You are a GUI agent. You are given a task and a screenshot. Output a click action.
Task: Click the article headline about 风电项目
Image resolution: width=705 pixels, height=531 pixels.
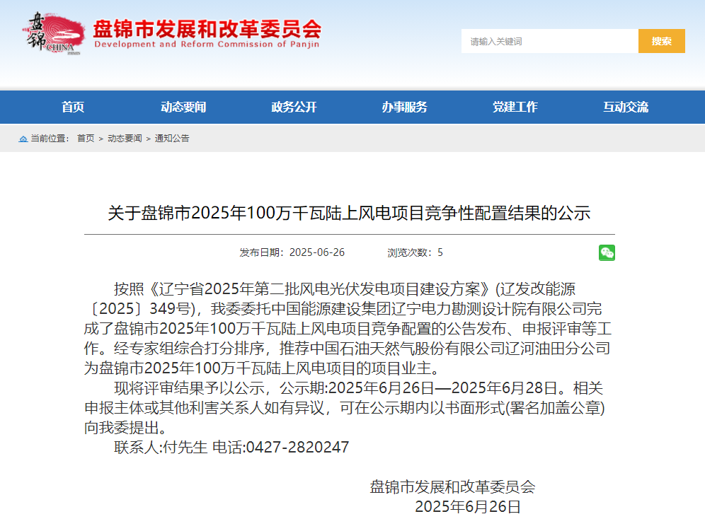pos(349,213)
